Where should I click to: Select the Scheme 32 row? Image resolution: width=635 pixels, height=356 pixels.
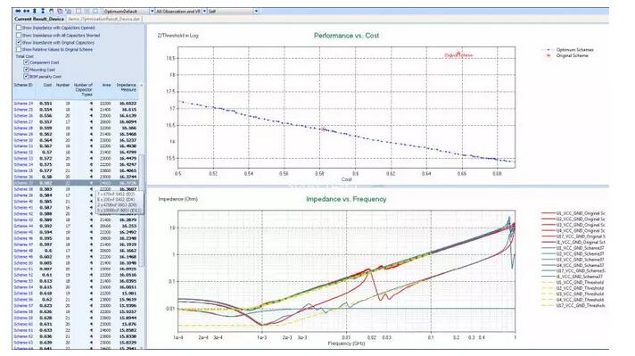point(76,153)
